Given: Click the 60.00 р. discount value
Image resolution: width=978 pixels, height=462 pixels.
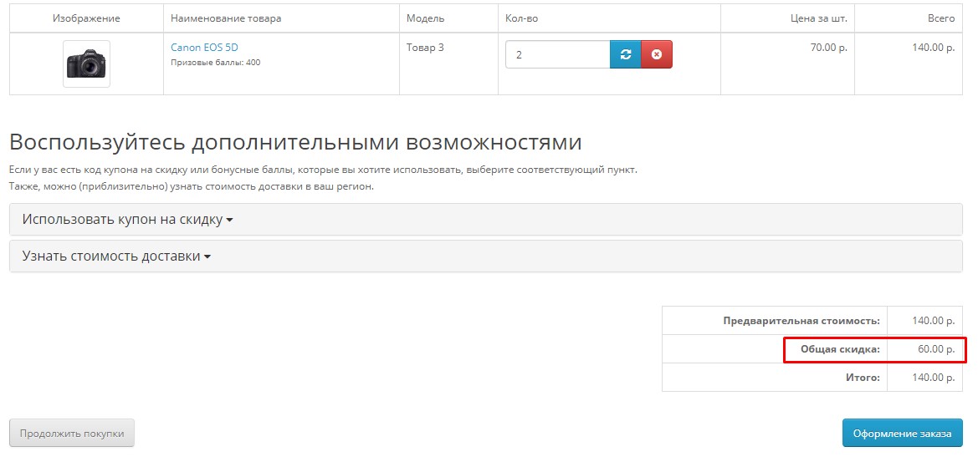Looking at the screenshot, I should point(936,349).
